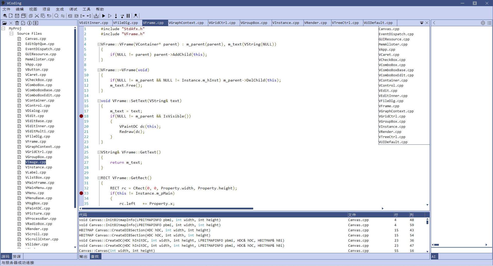Switch to the 输出 output tab

(83, 256)
